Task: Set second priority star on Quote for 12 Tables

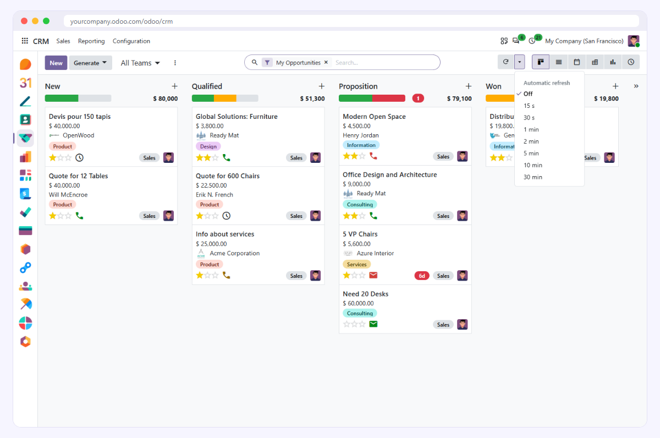Action: (61, 216)
